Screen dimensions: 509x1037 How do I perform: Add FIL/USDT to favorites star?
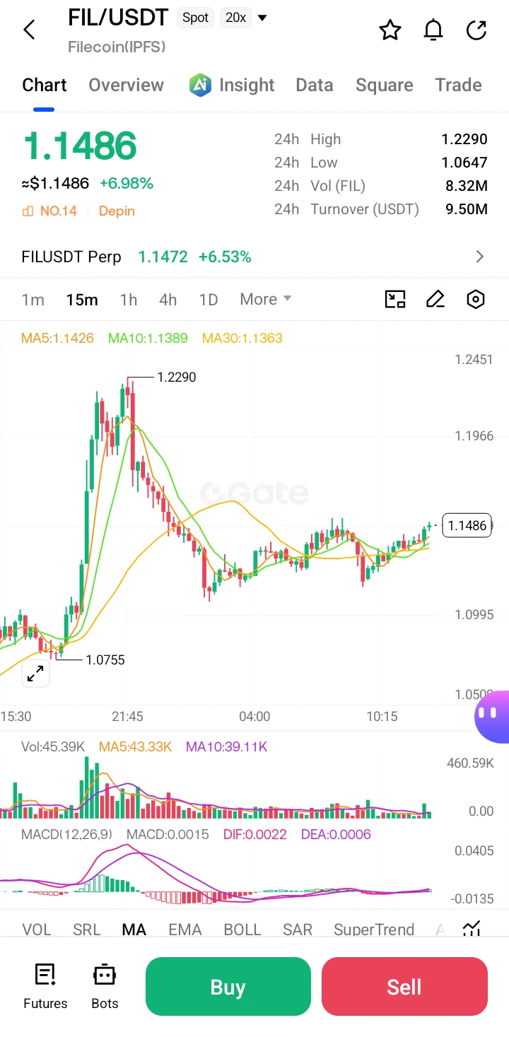[x=390, y=30]
